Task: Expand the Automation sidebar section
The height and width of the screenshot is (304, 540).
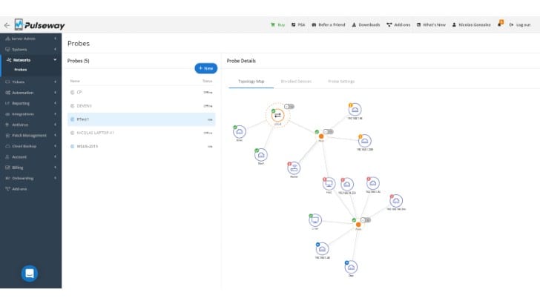Action: point(30,93)
